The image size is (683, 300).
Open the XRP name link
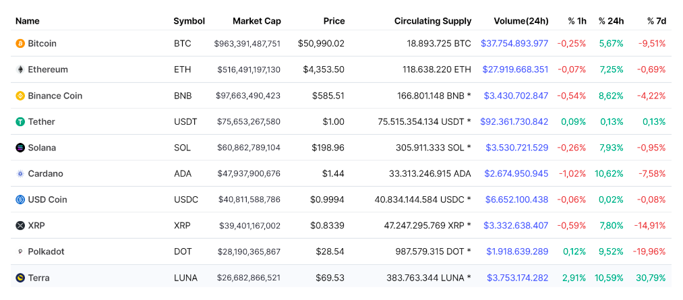(x=36, y=226)
